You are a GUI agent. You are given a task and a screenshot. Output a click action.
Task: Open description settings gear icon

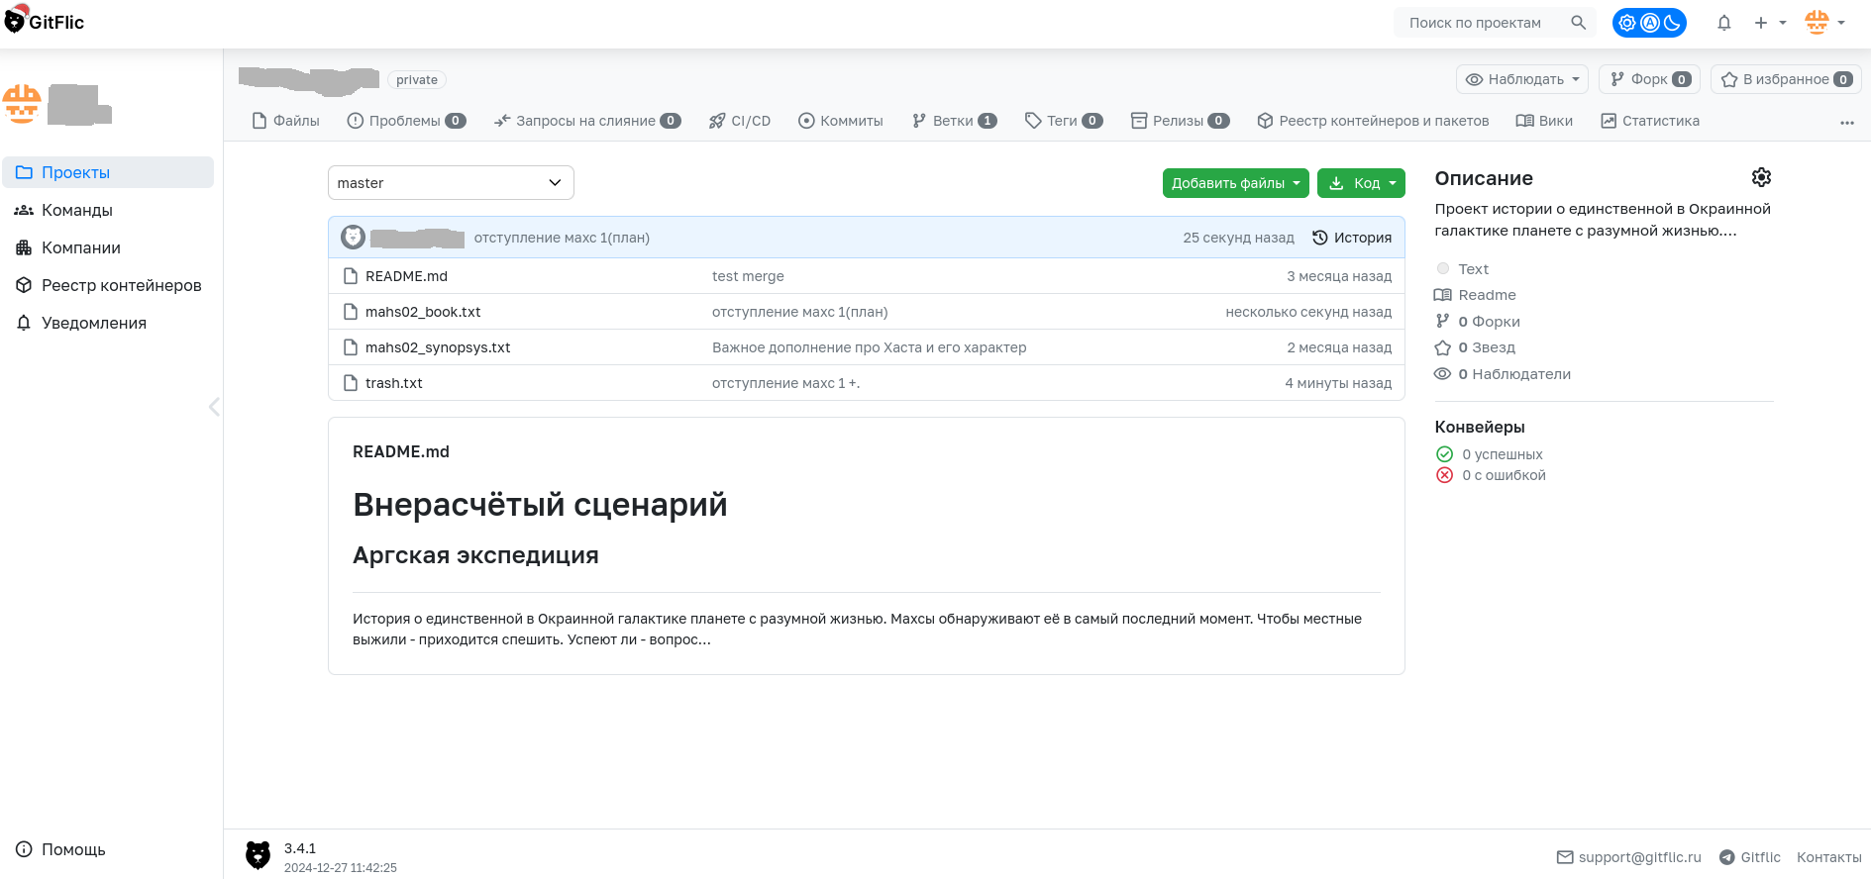coord(1761,177)
